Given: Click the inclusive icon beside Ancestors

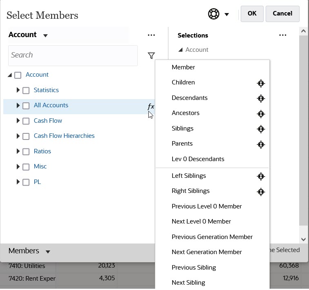Looking at the screenshot, I should tap(261, 114).
